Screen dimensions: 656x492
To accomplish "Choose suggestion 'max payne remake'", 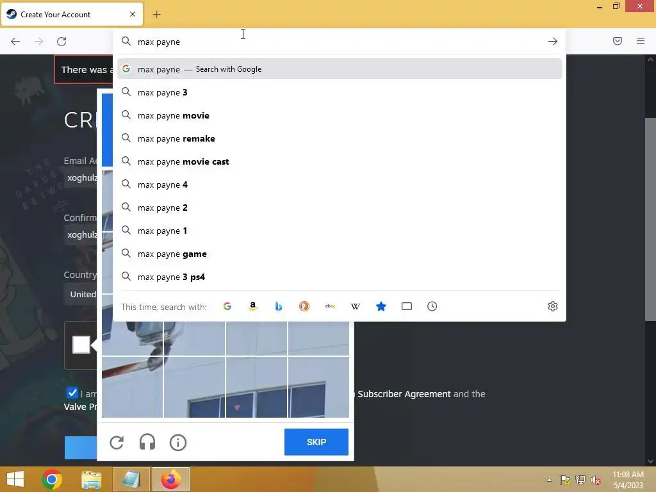I will 340,138.
